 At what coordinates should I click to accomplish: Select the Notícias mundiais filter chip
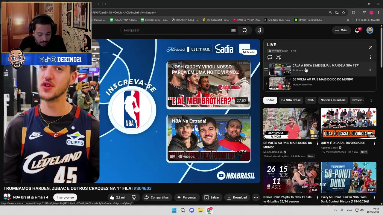[333, 100]
